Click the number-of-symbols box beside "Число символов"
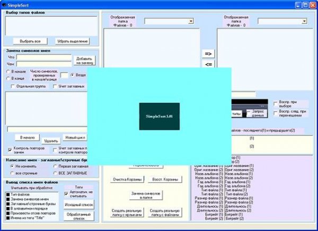Image resolution: width=318 pixels, height=231 pixels. 64,75
